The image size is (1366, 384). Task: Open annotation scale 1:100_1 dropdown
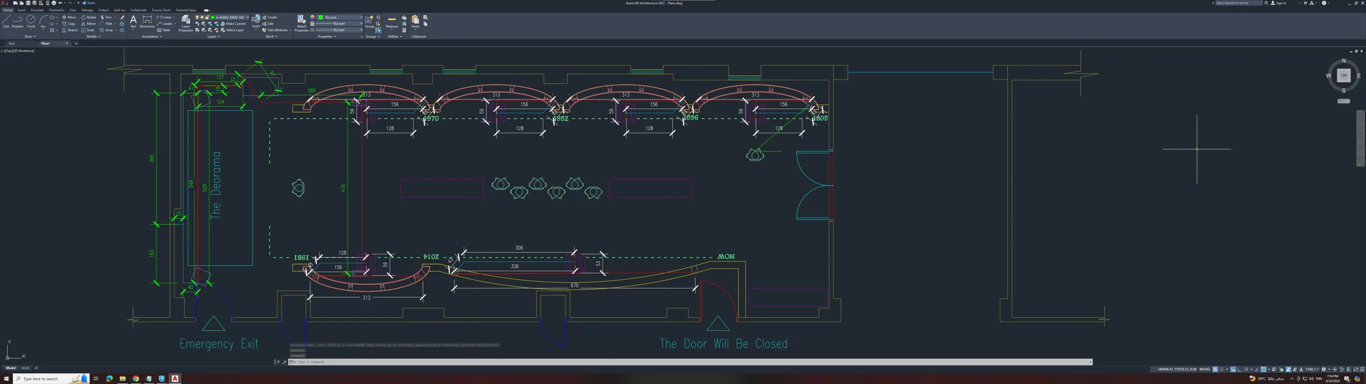click(x=1314, y=369)
